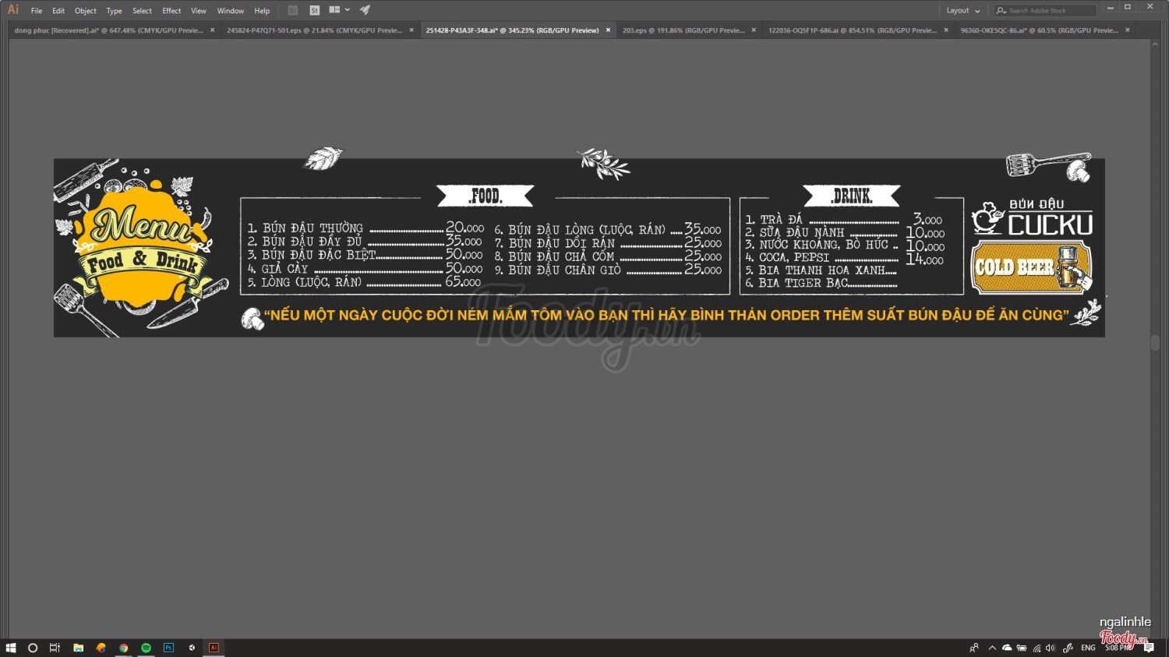Open Photoshop from the taskbar

coord(168,648)
